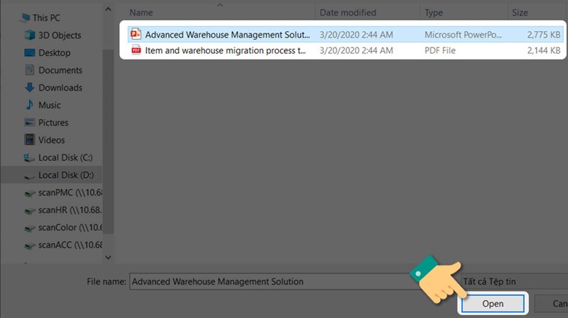Click the Open button
Screen dimensions: 568x318
[492, 304]
